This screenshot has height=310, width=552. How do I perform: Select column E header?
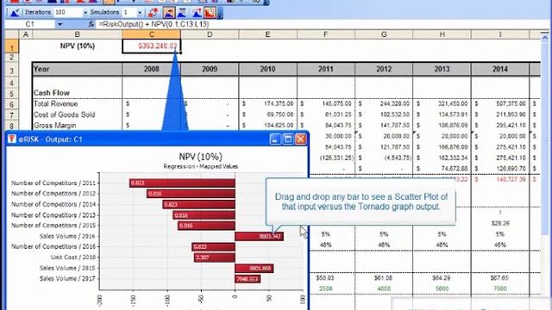pyautogui.click(x=267, y=34)
